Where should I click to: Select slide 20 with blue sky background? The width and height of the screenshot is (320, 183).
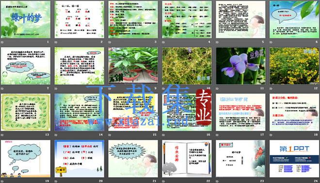80,158
